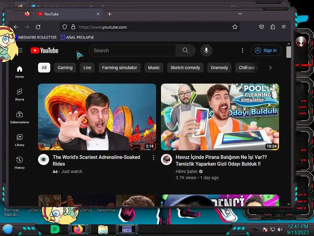Filter by Farming simulator
314x236 pixels.
click(x=120, y=68)
